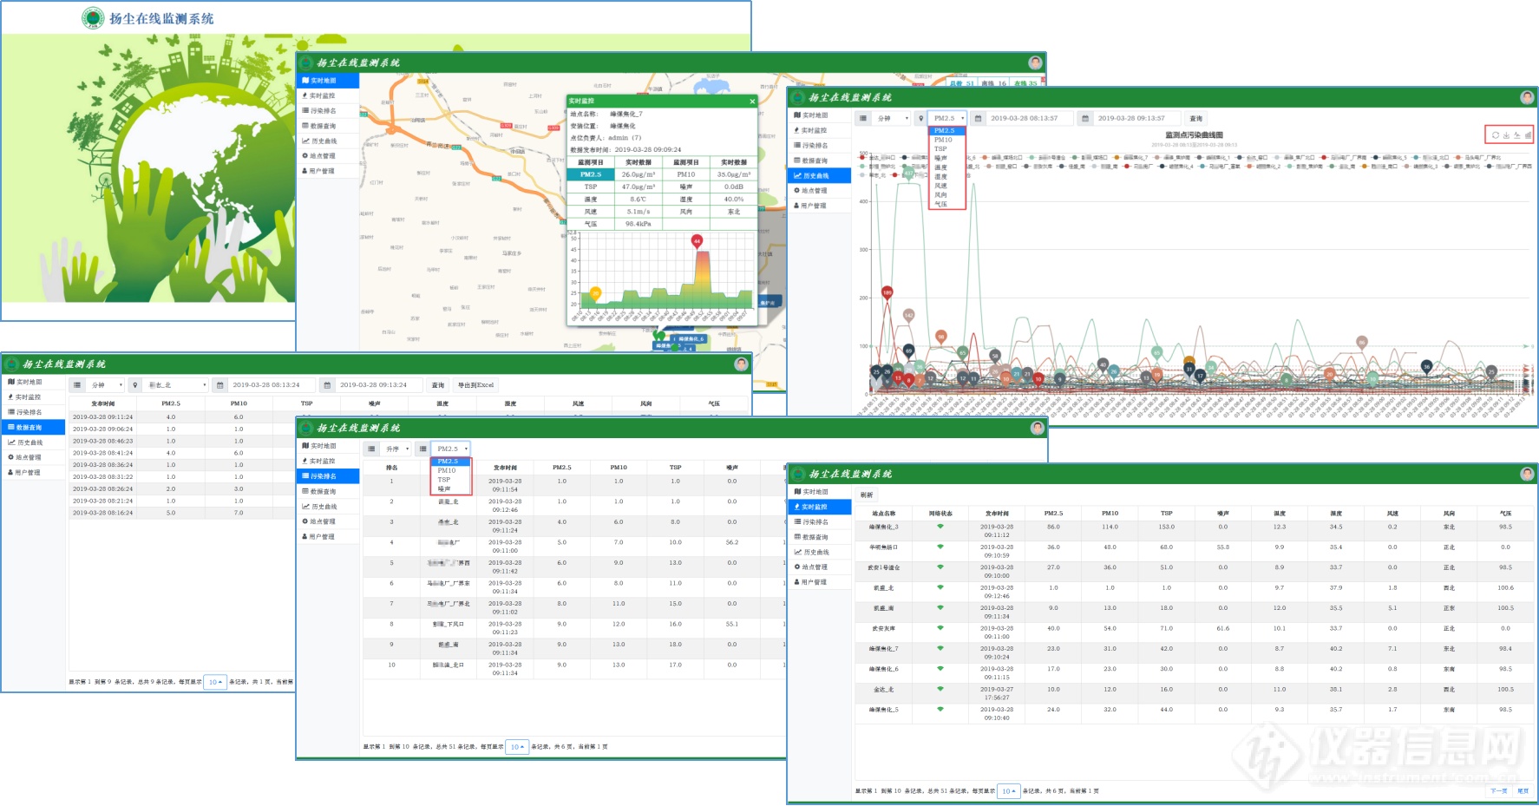Open user avatar in the pollution ranking window
The width and height of the screenshot is (1539, 806).
pos(1037,428)
